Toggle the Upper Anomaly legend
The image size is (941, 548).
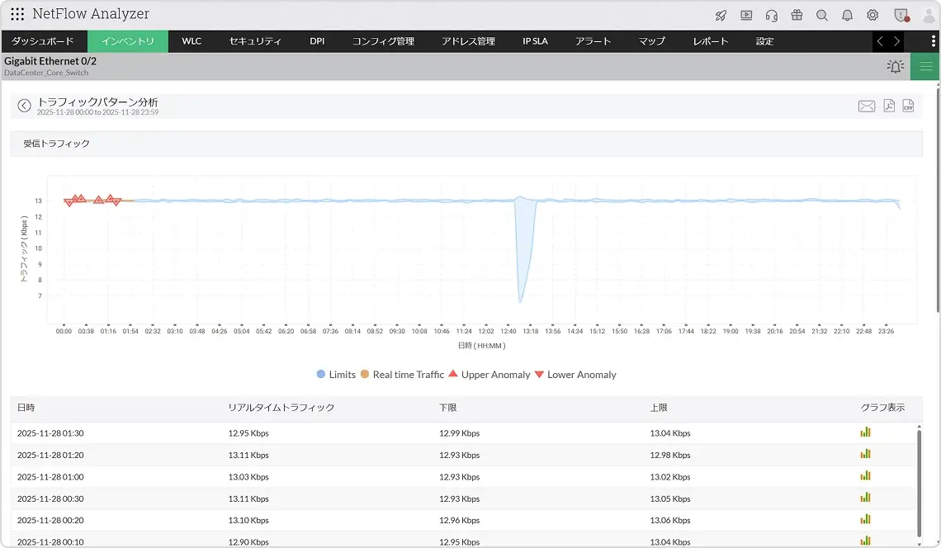(x=489, y=375)
